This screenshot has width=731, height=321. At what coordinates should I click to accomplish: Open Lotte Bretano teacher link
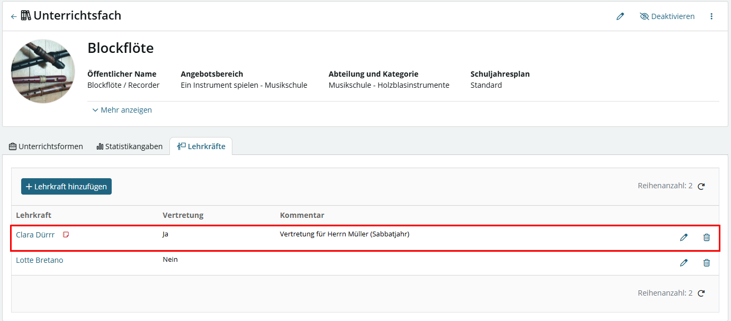click(x=40, y=260)
